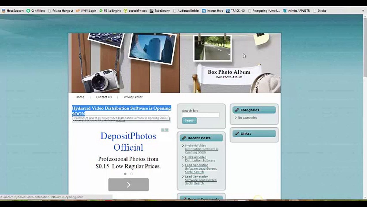
Task: Click the DepositPhotos Official ad headline
Action: pyautogui.click(x=128, y=141)
